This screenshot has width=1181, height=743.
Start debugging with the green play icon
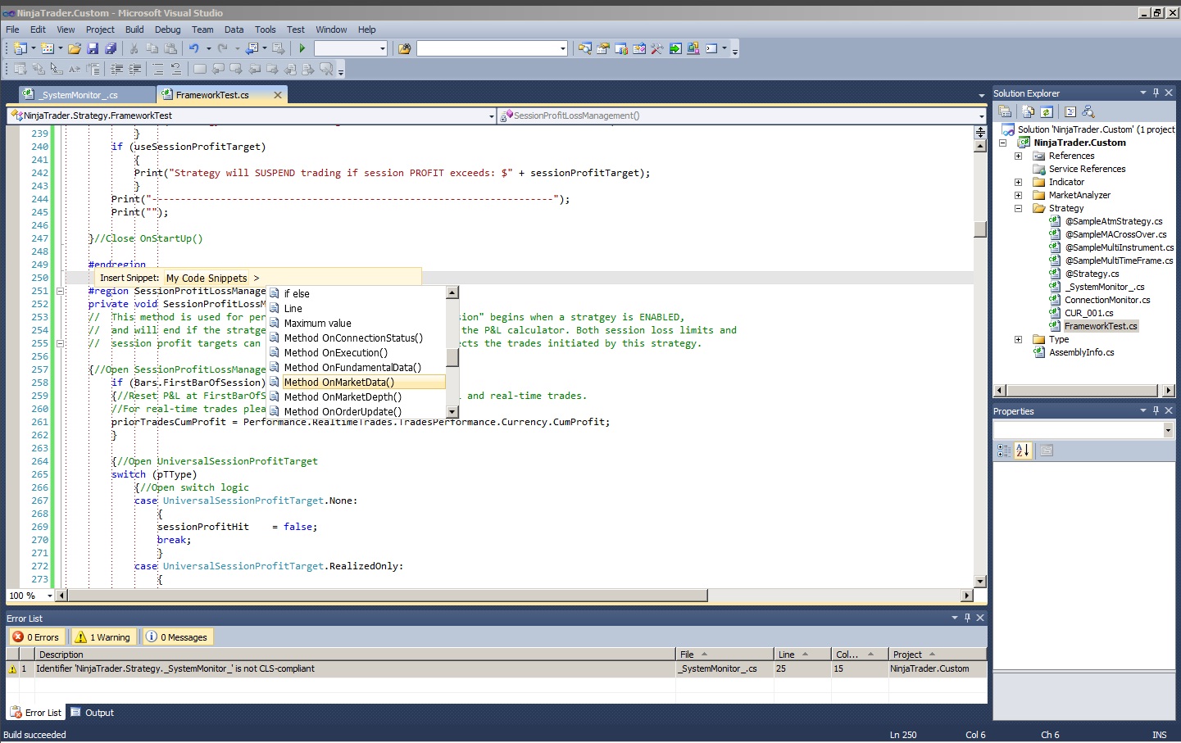pos(302,49)
